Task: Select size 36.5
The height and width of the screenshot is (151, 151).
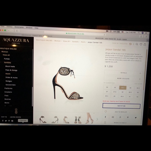Action: coord(138,88)
